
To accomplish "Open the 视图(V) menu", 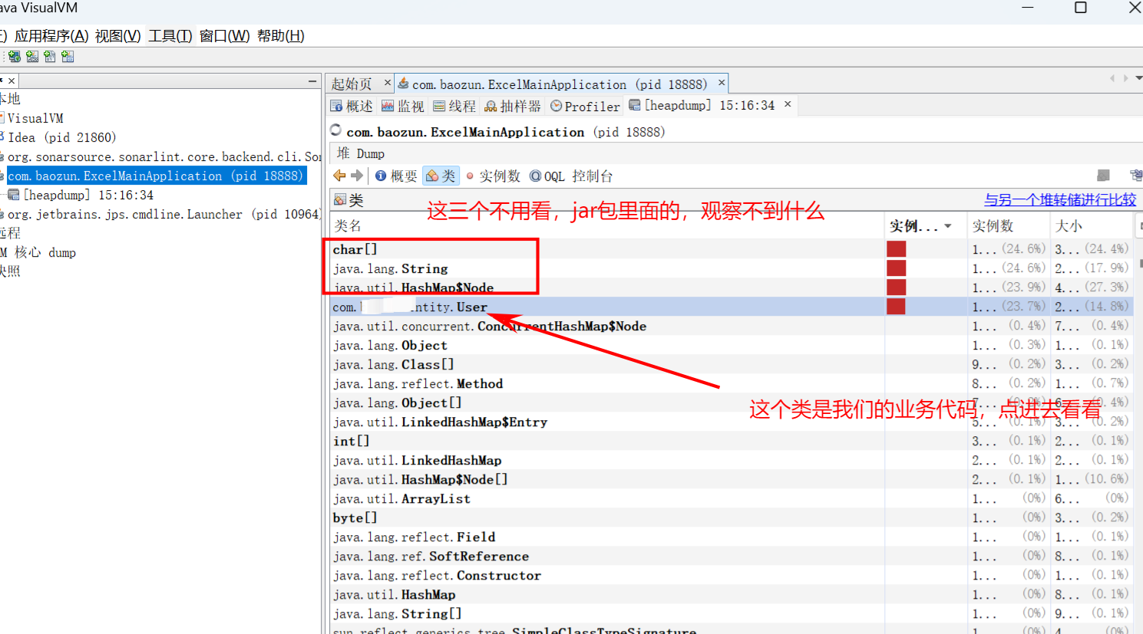I will [118, 36].
